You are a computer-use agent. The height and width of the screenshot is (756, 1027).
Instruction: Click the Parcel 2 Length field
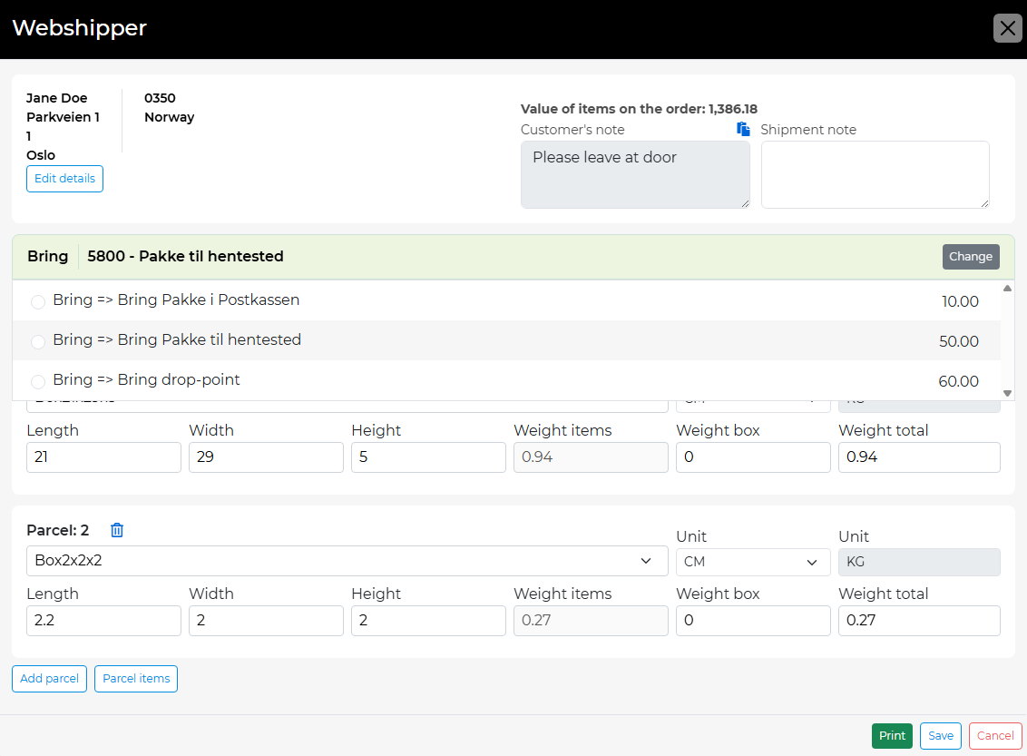[x=103, y=621]
